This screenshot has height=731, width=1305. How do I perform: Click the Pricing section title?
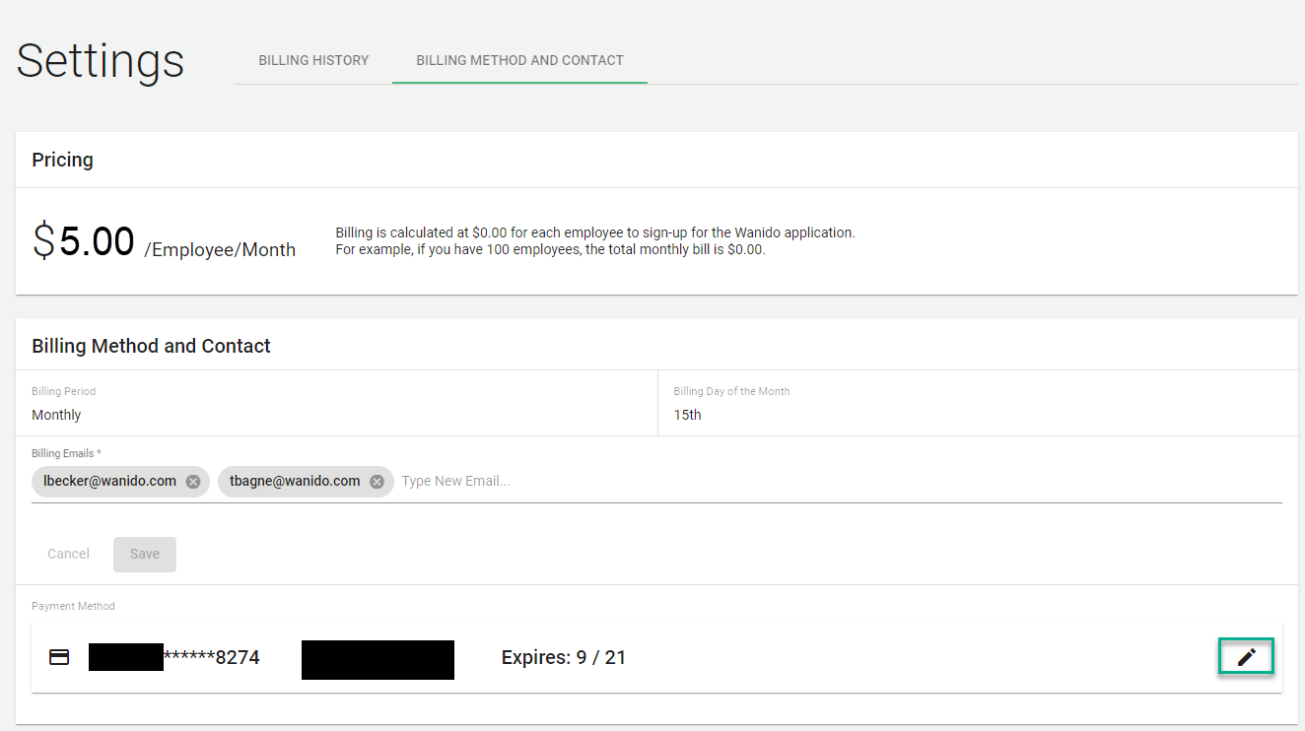coord(62,160)
